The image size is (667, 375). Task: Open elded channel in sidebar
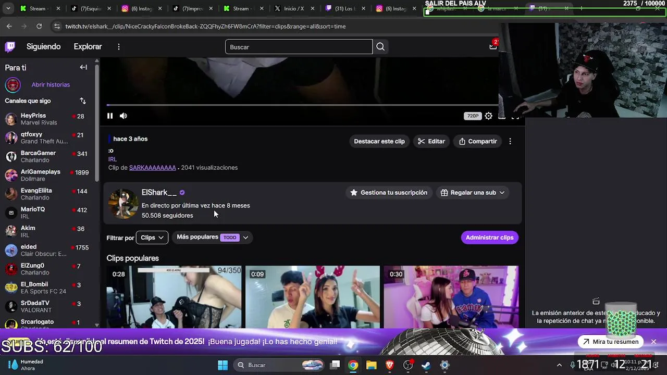pyautogui.click(x=48, y=250)
